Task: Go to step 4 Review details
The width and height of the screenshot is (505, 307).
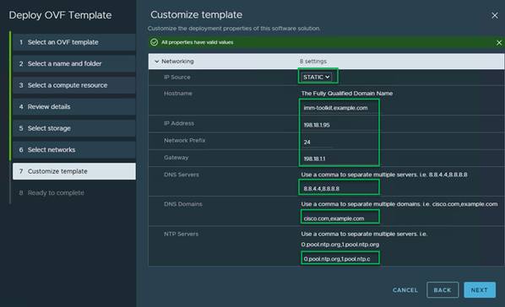Action: pyautogui.click(x=73, y=106)
